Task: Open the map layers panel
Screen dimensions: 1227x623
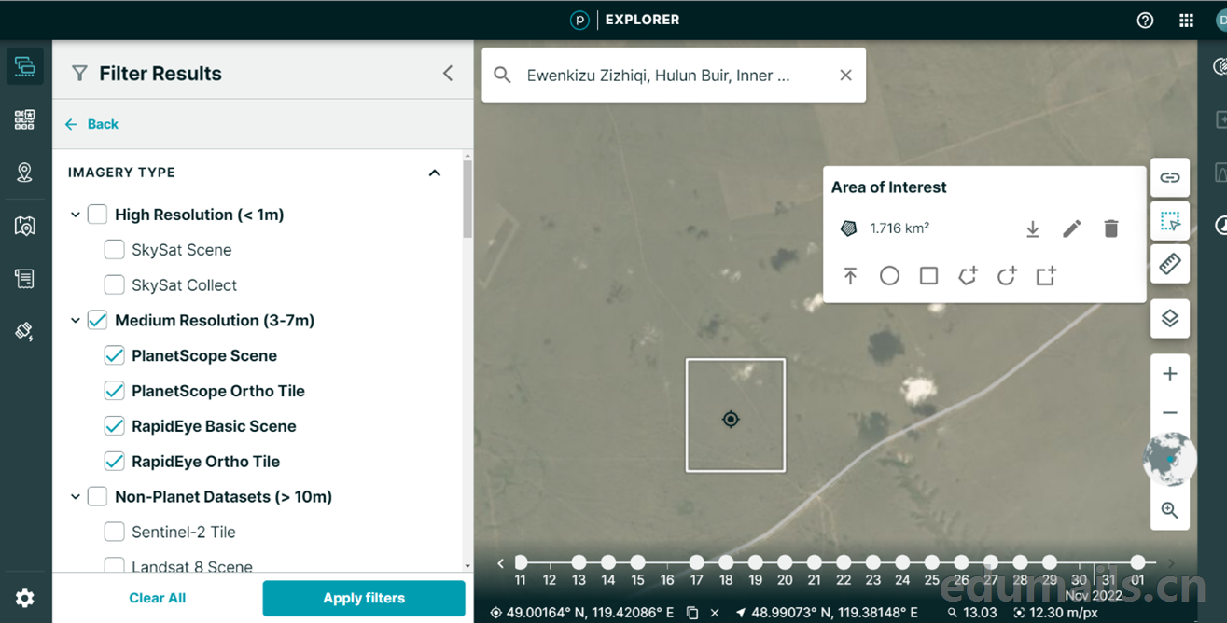Action: tap(1169, 319)
